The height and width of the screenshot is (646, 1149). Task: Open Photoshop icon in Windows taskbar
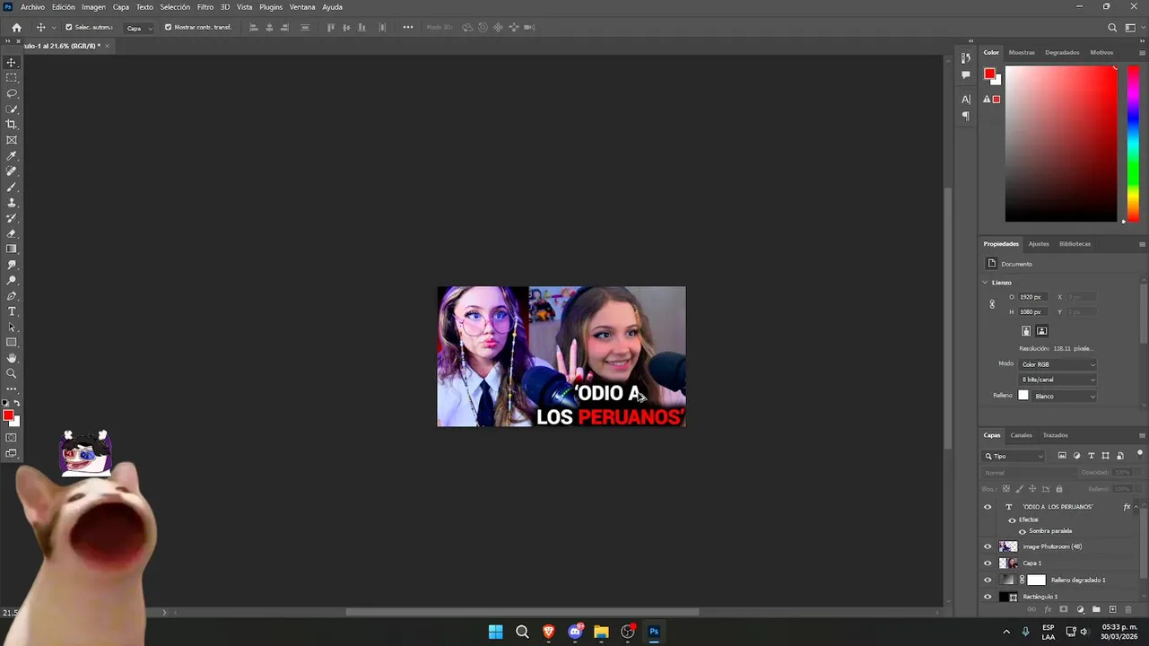654,632
